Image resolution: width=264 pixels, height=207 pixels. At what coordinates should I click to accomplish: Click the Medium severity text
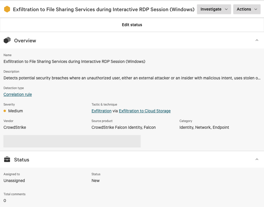click(x=16, y=111)
